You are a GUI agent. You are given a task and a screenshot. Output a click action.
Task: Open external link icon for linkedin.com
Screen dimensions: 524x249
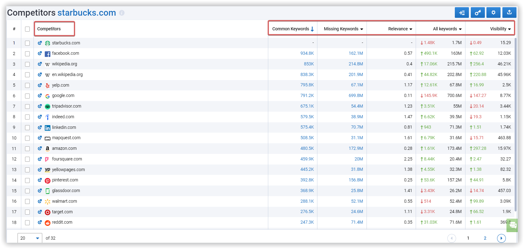pos(40,127)
